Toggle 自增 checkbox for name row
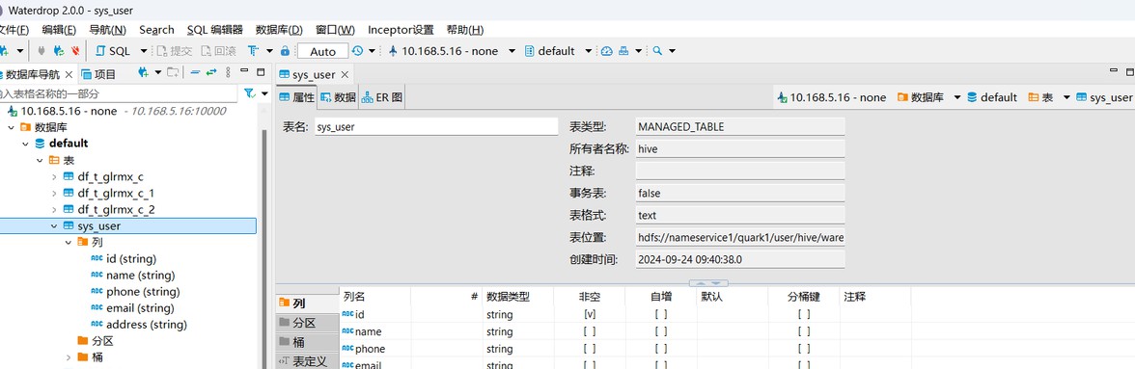 tap(660, 331)
